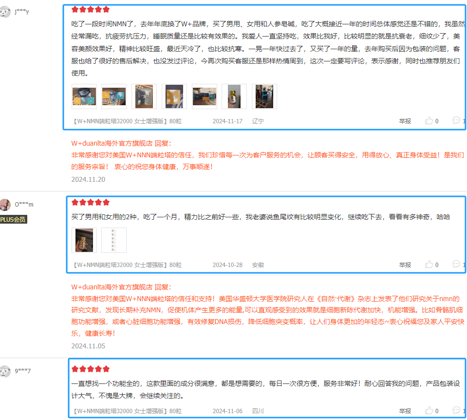Click the date 2024-11-17
Viewport: 467px width, 420px height.
(227, 121)
